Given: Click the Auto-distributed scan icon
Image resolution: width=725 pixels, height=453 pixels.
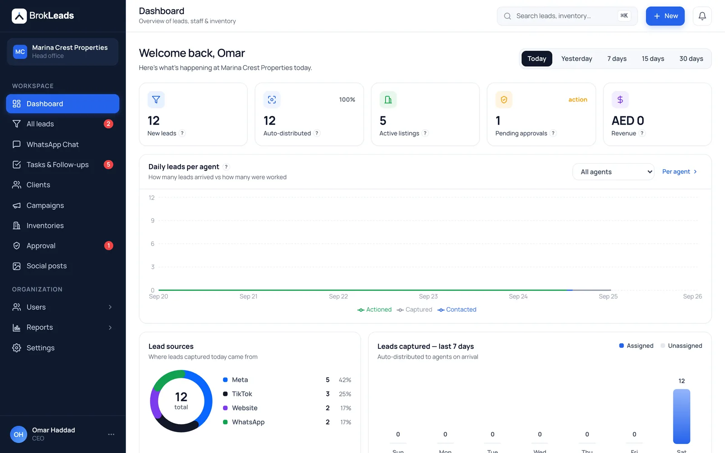Looking at the screenshot, I should tap(272, 100).
